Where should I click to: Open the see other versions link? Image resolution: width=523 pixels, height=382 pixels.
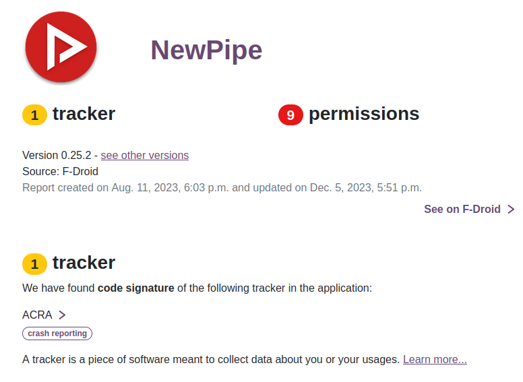point(145,155)
